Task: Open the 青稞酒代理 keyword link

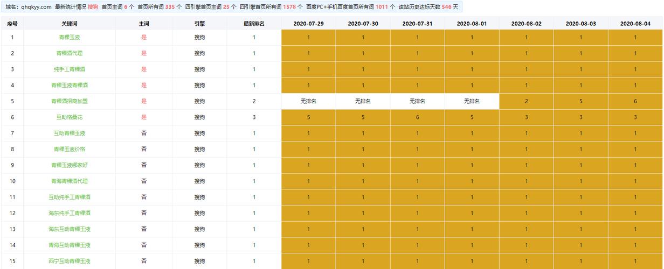Action: click(70, 53)
